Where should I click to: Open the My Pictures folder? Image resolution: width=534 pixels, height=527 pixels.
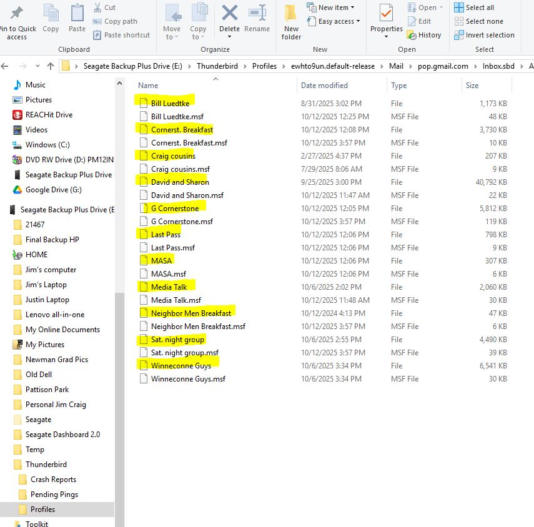[39, 345]
